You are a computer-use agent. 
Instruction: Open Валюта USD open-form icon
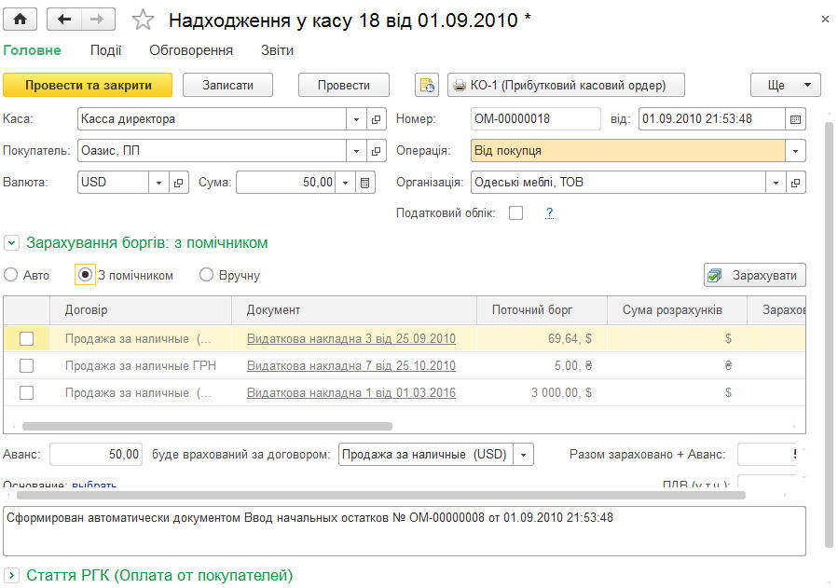(178, 183)
